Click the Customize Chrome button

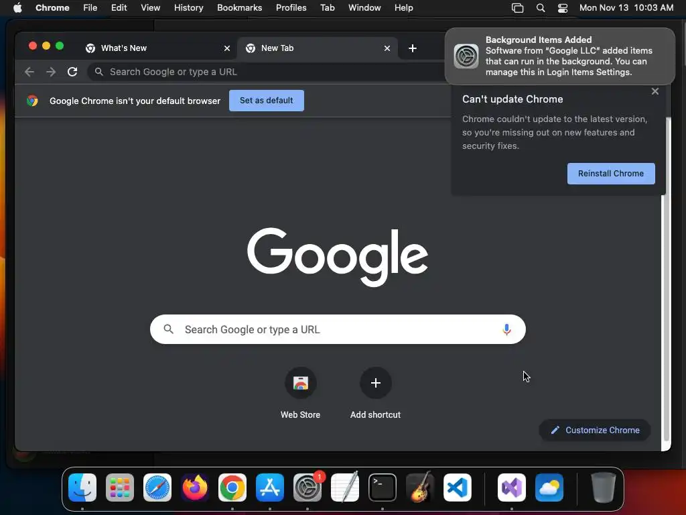pyautogui.click(x=595, y=430)
